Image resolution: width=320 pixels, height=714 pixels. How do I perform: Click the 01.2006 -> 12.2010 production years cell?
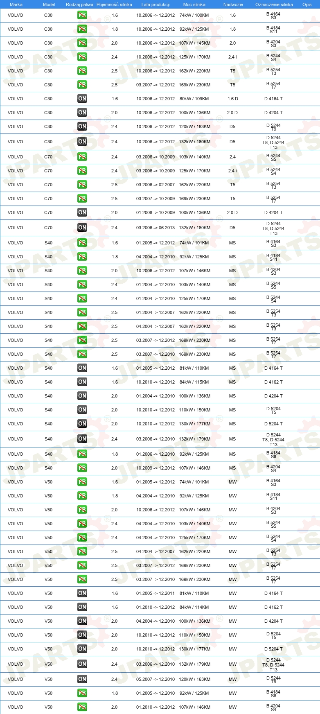pos(155,454)
